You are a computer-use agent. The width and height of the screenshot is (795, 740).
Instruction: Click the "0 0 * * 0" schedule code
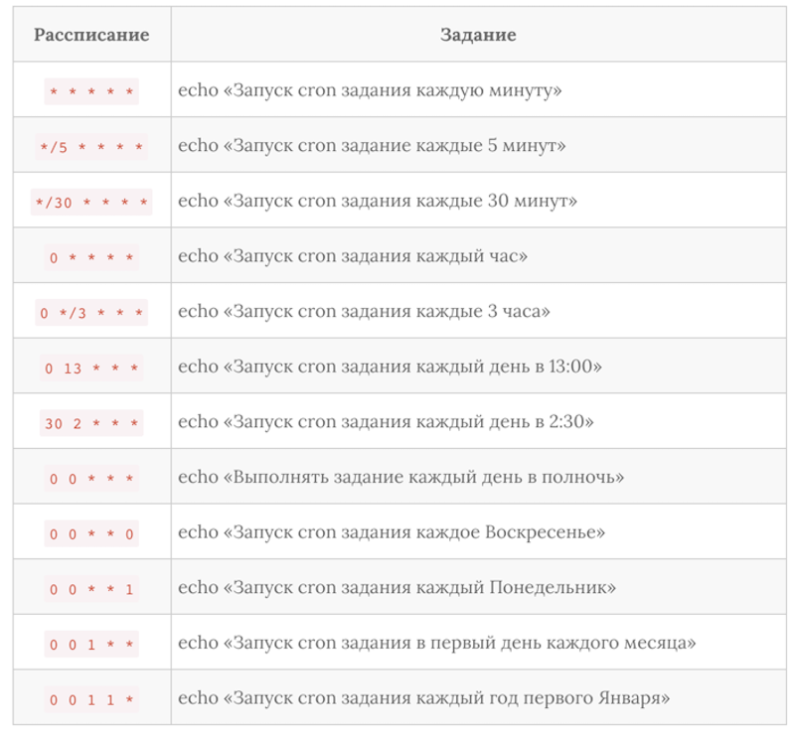tap(91, 534)
